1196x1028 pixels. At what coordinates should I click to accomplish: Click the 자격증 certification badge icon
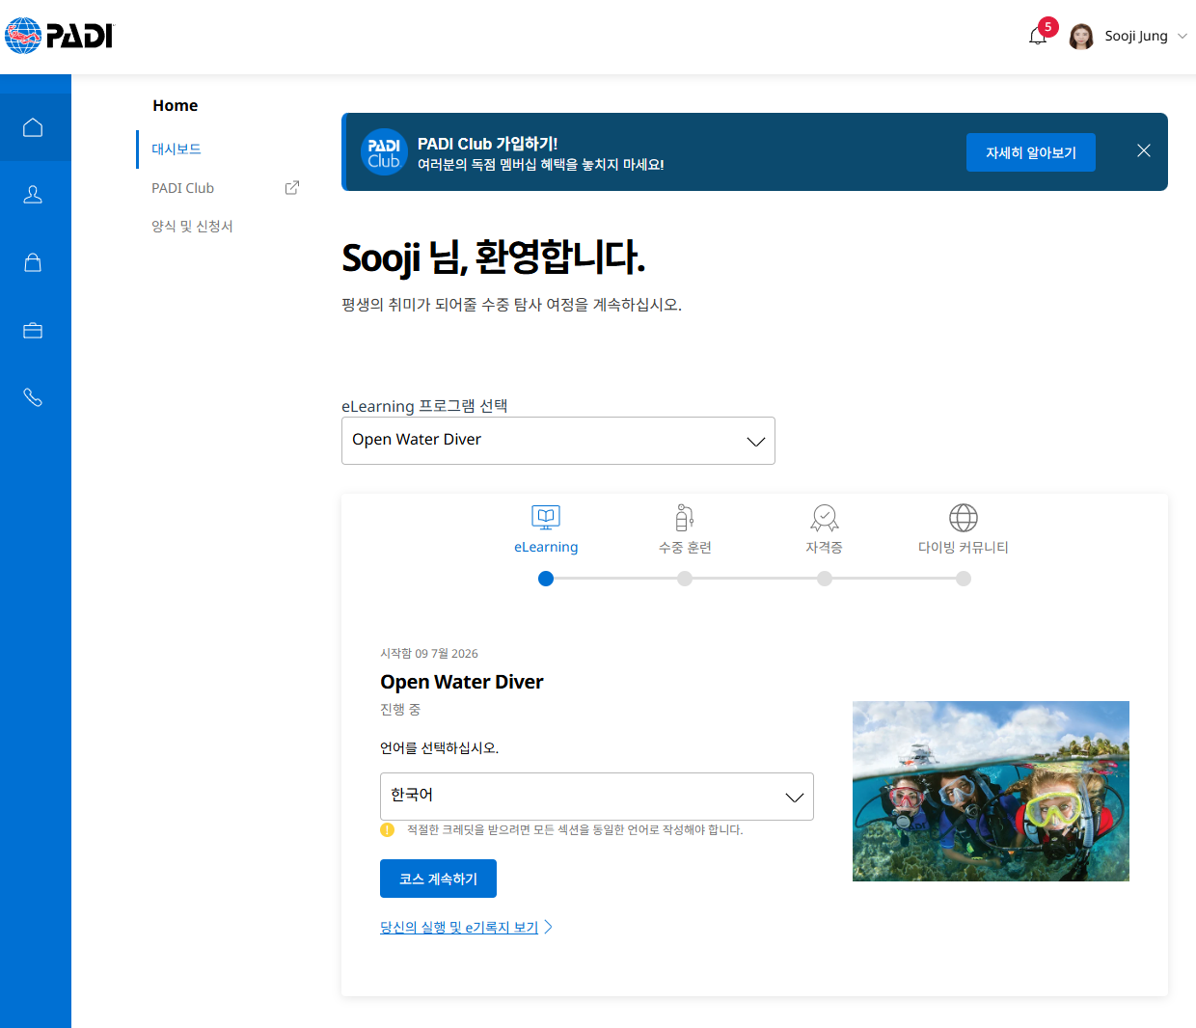point(825,518)
